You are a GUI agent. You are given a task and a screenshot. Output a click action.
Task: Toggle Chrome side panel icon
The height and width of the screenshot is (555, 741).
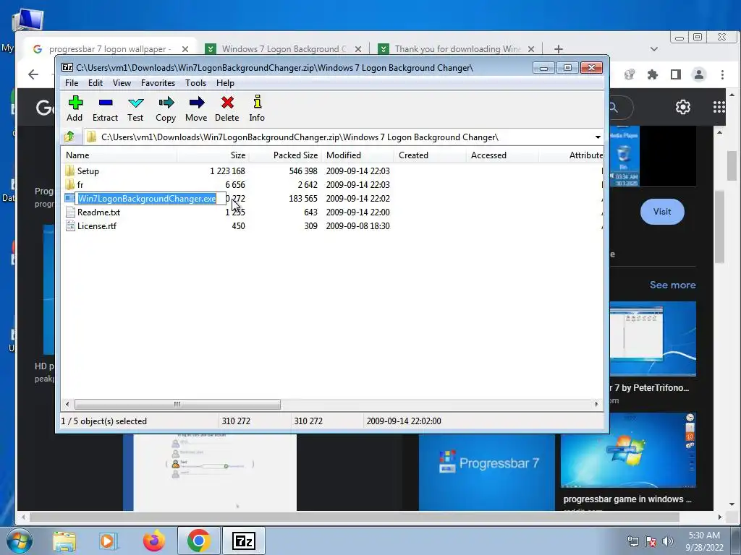[676, 74]
